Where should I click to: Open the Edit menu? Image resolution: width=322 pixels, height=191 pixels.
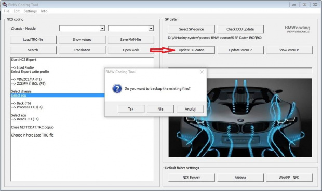tap(17, 11)
